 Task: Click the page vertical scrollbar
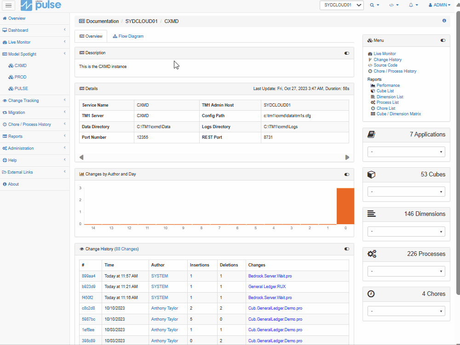click(458, 153)
